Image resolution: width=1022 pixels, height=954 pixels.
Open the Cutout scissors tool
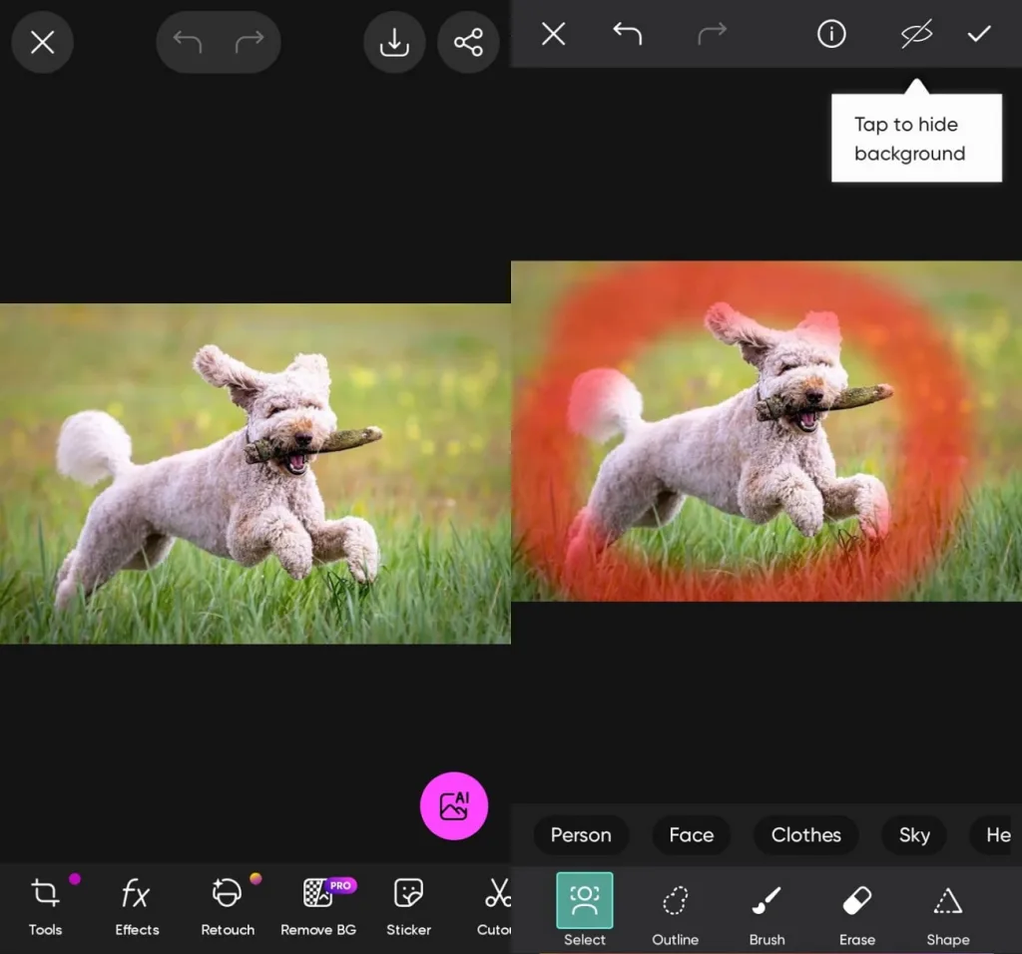point(494,906)
